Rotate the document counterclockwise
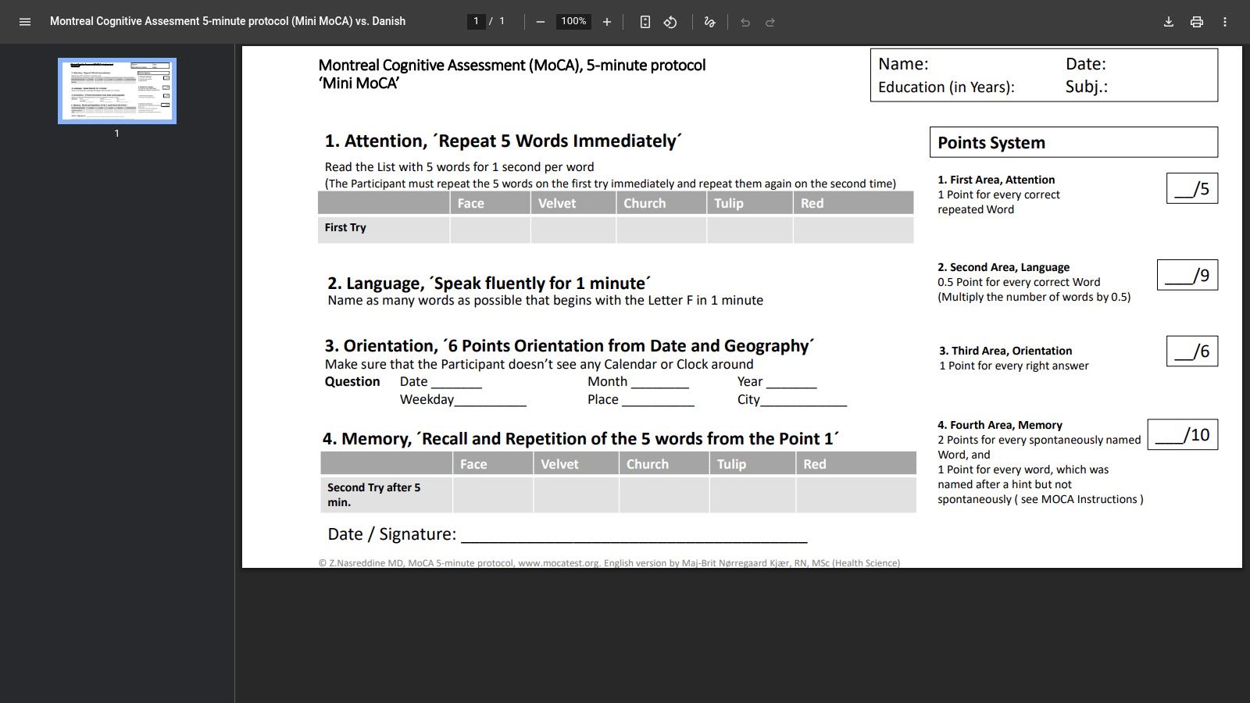This screenshot has width=1250, height=703. pyautogui.click(x=670, y=22)
